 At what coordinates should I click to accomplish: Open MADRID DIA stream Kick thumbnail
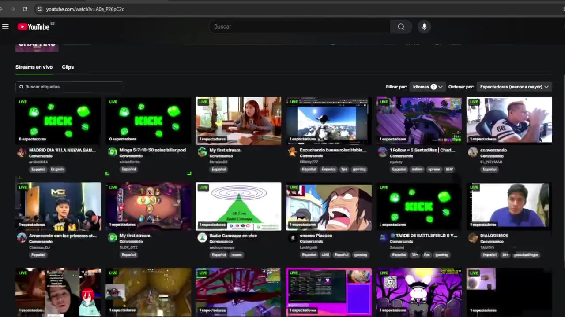click(x=58, y=120)
